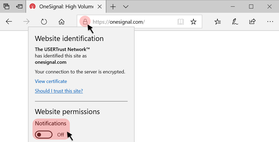This screenshot has height=142, width=279.
Task: Click the onesignal.com address field
Action: tap(133, 22)
